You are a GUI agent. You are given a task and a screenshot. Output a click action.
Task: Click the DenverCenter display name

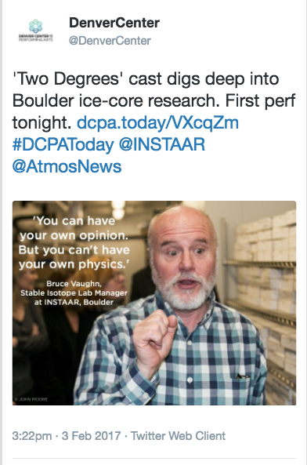(x=114, y=23)
